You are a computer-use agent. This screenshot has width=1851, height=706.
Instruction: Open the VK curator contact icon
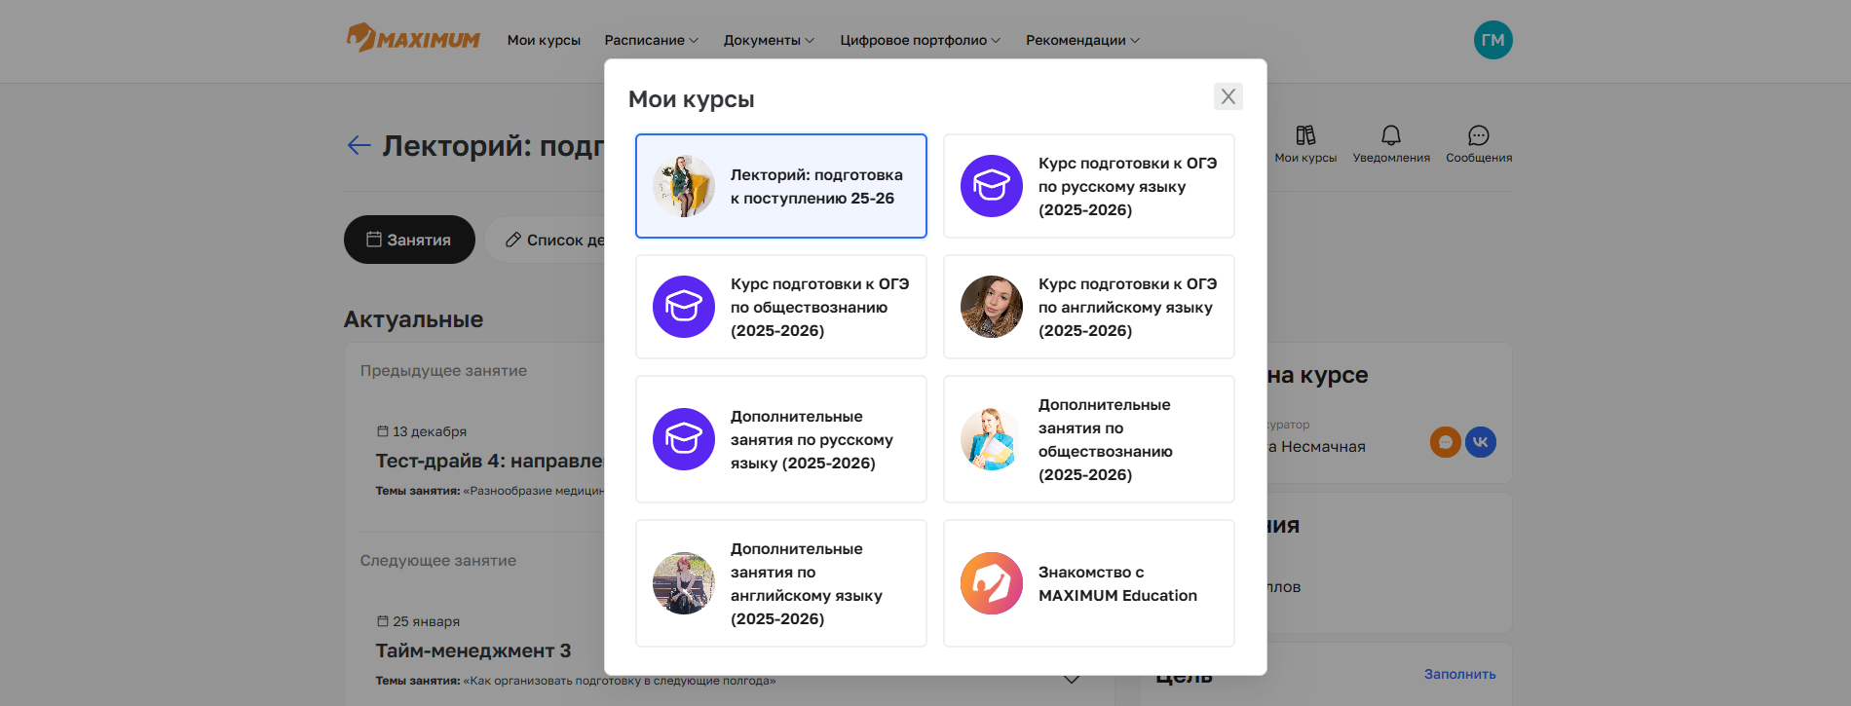point(1480,442)
